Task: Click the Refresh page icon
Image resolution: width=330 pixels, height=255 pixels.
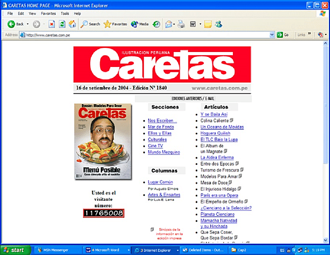Action: (x=62, y=24)
